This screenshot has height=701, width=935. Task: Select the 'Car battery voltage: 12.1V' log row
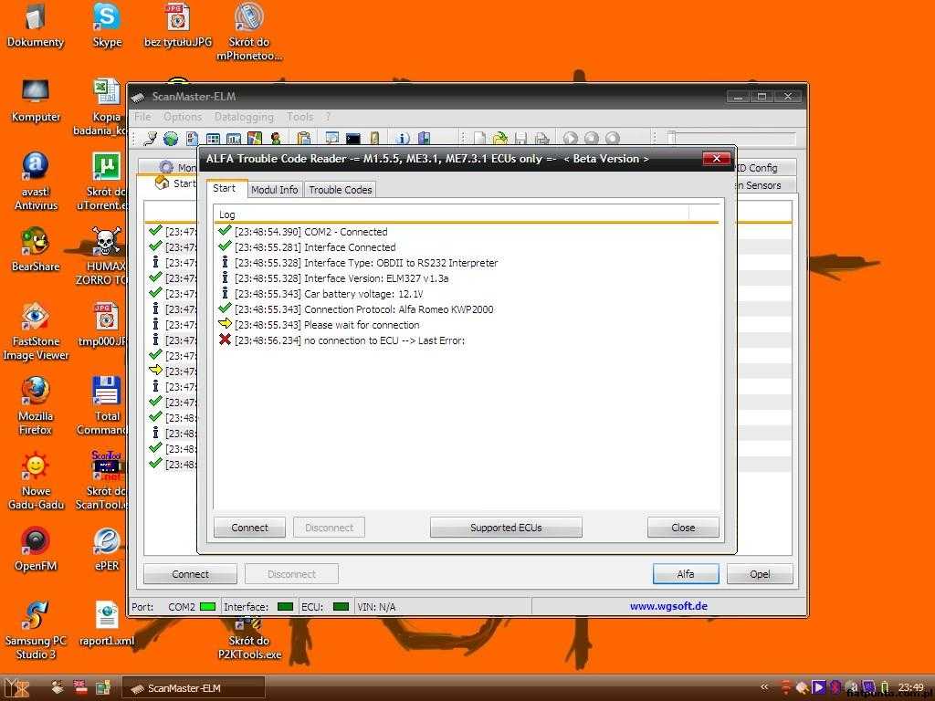[467, 294]
